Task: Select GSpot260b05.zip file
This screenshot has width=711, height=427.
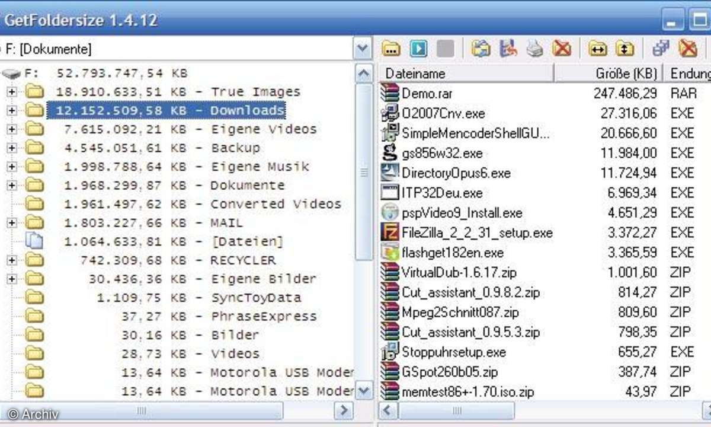Action: pyautogui.click(x=450, y=372)
